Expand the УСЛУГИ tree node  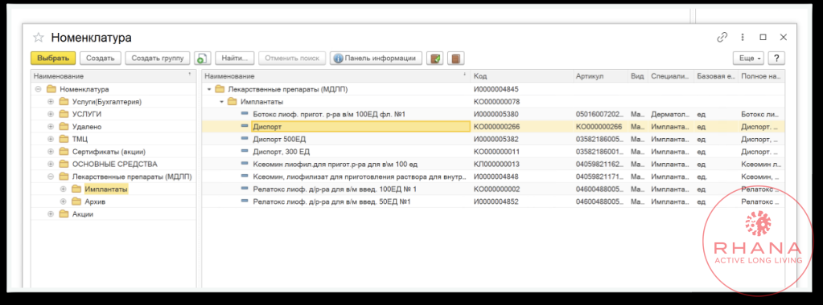tap(51, 114)
